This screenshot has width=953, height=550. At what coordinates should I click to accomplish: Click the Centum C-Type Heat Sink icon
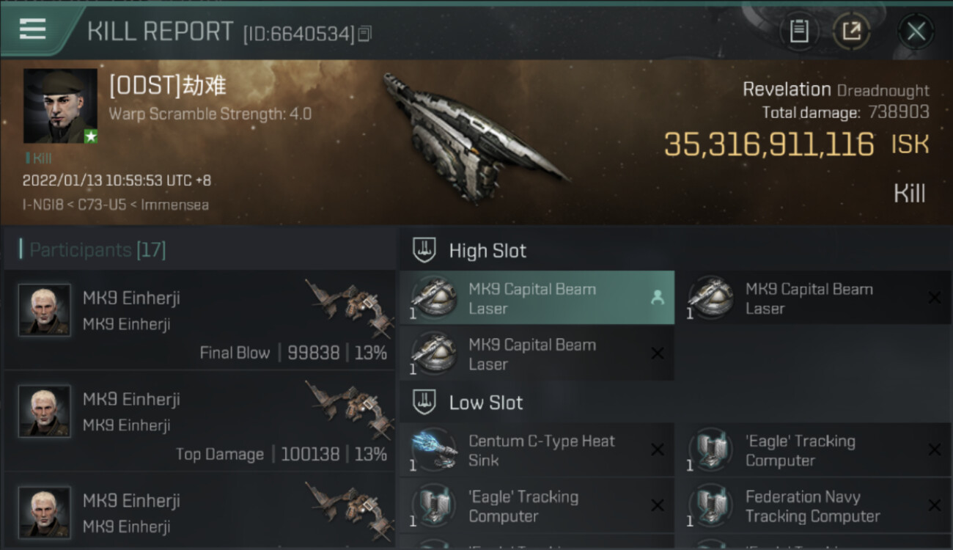pos(434,450)
